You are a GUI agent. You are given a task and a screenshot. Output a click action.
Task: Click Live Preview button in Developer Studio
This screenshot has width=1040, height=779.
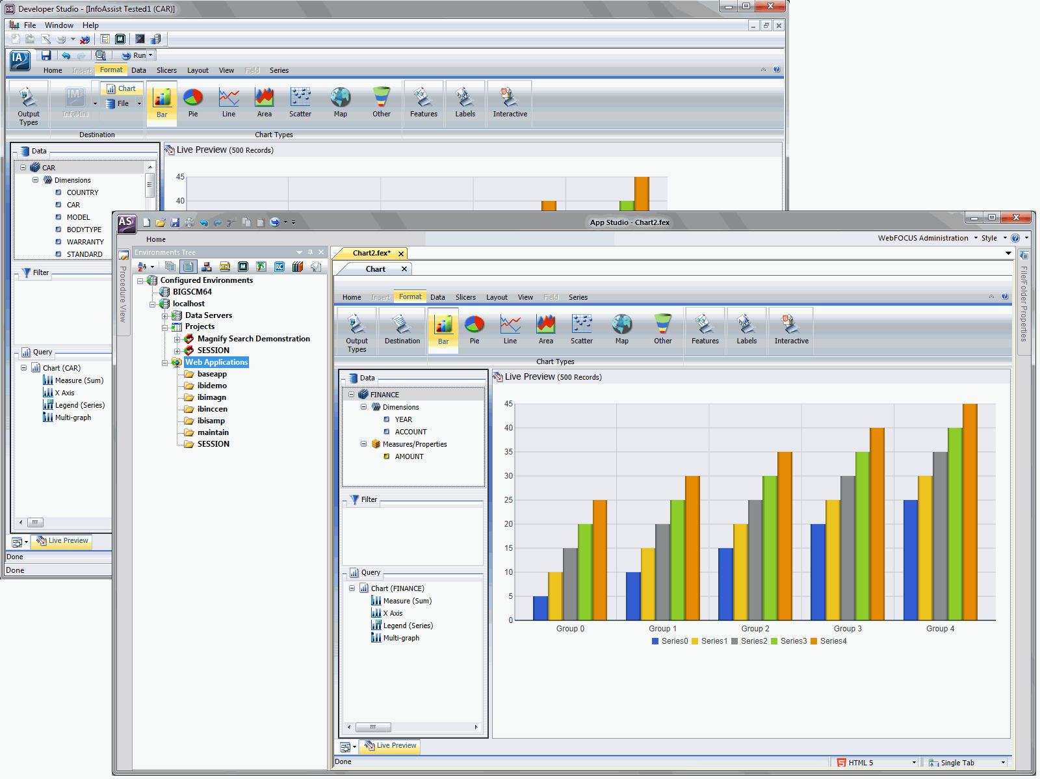[62, 541]
